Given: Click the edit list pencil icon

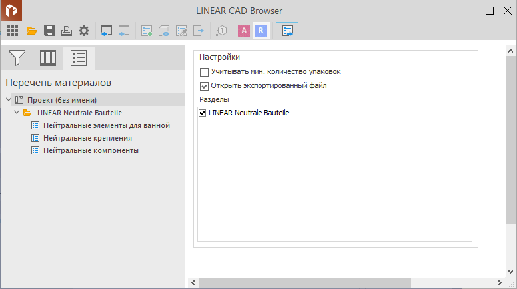Looking at the screenshot, I should (181, 31).
